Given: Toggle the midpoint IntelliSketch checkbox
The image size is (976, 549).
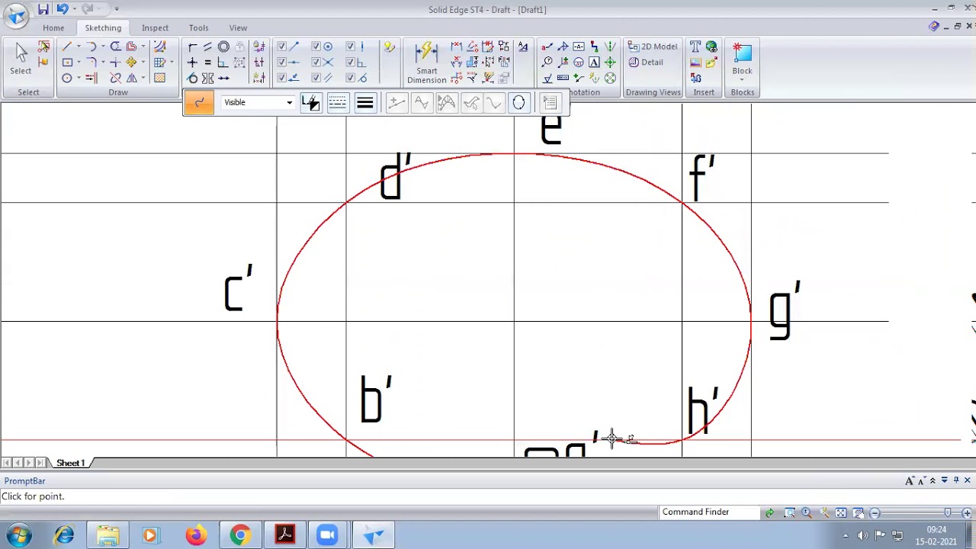Looking at the screenshot, I should tap(281, 63).
